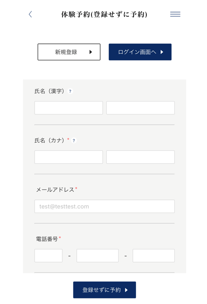Submit with 登録せずに予約 button
Viewport: 207px width, 304px height.
click(105, 290)
